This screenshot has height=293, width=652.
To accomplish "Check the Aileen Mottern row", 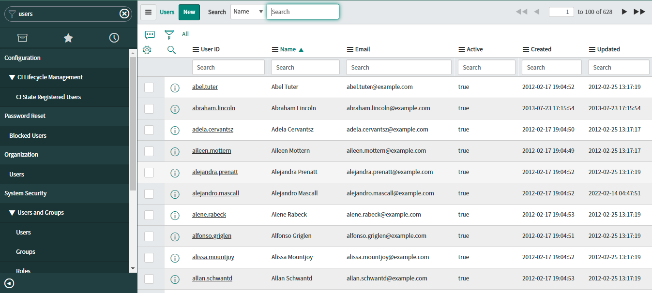I will (x=149, y=151).
